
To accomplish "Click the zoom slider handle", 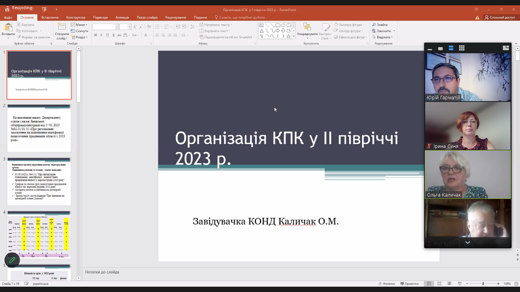I will pyautogui.click(x=483, y=284).
